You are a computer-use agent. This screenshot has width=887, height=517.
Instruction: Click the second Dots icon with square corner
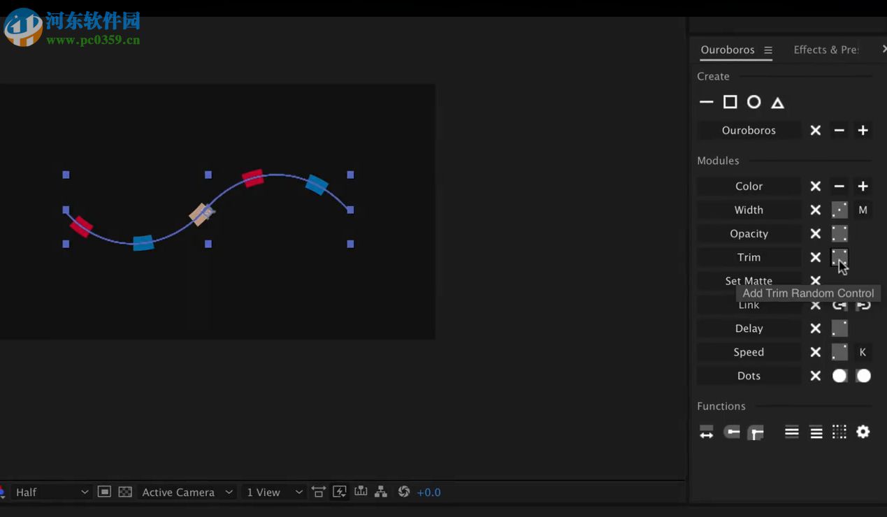point(863,376)
